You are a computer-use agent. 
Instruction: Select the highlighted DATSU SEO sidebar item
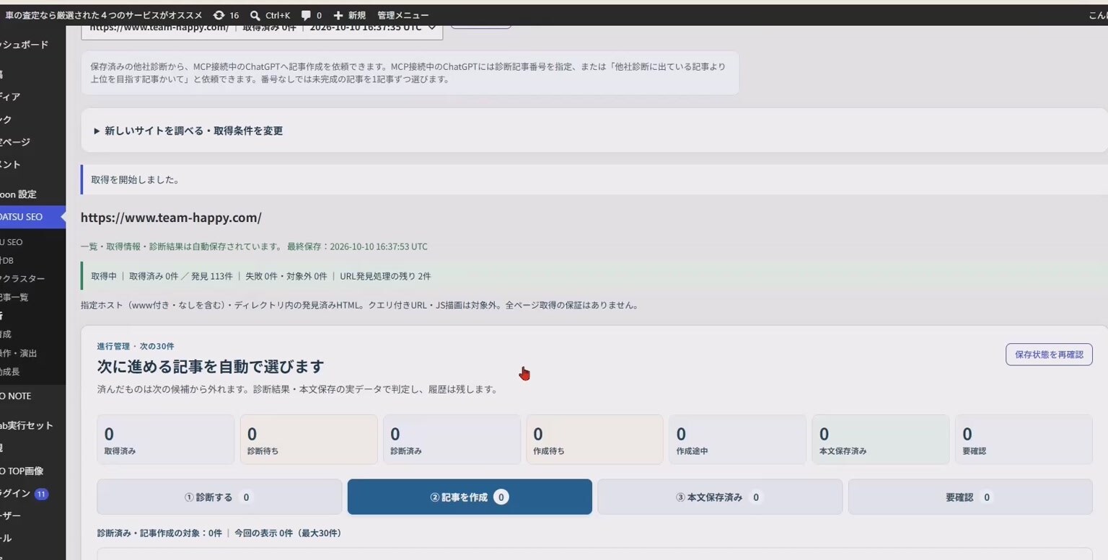point(32,217)
